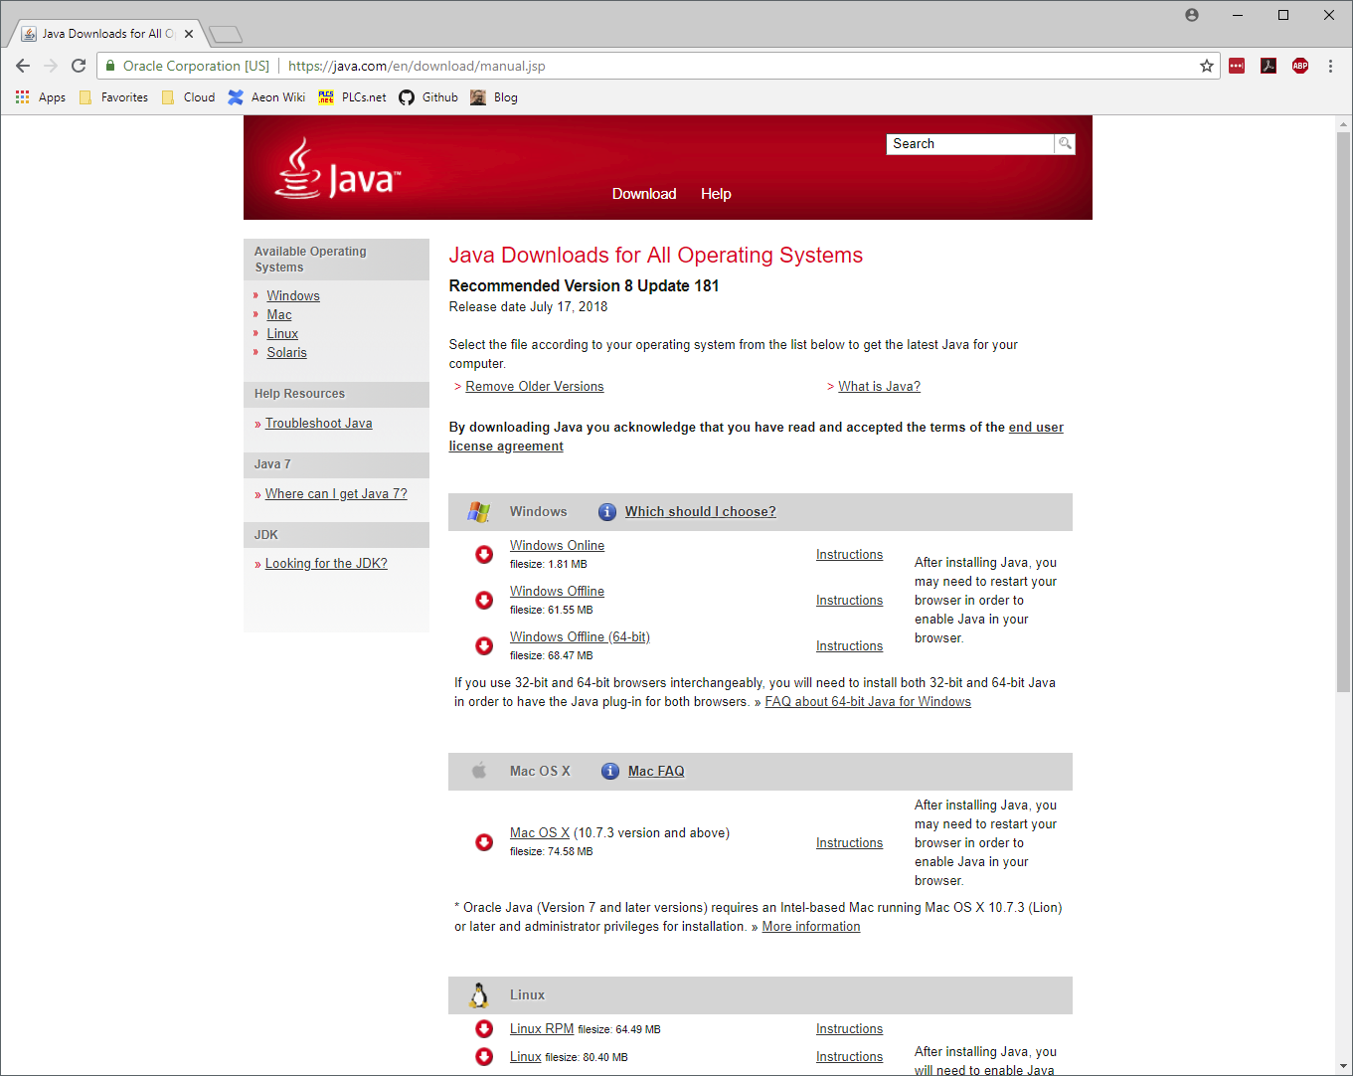Open the Chrome profile avatar icon
The height and width of the screenshot is (1076, 1353).
click(x=1192, y=15)
